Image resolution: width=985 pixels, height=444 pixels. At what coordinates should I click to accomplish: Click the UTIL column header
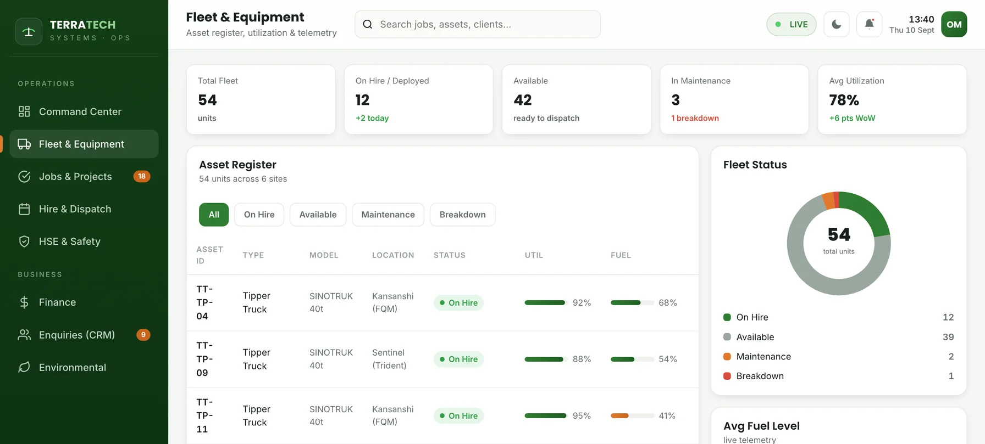(534, 255)
